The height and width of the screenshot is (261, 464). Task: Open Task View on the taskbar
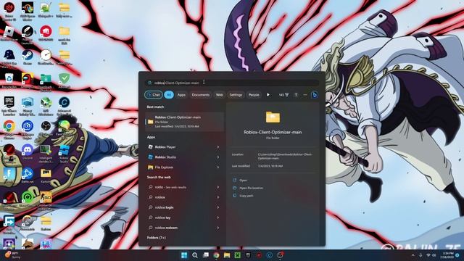pyautogui.click(x=206, y=255)
